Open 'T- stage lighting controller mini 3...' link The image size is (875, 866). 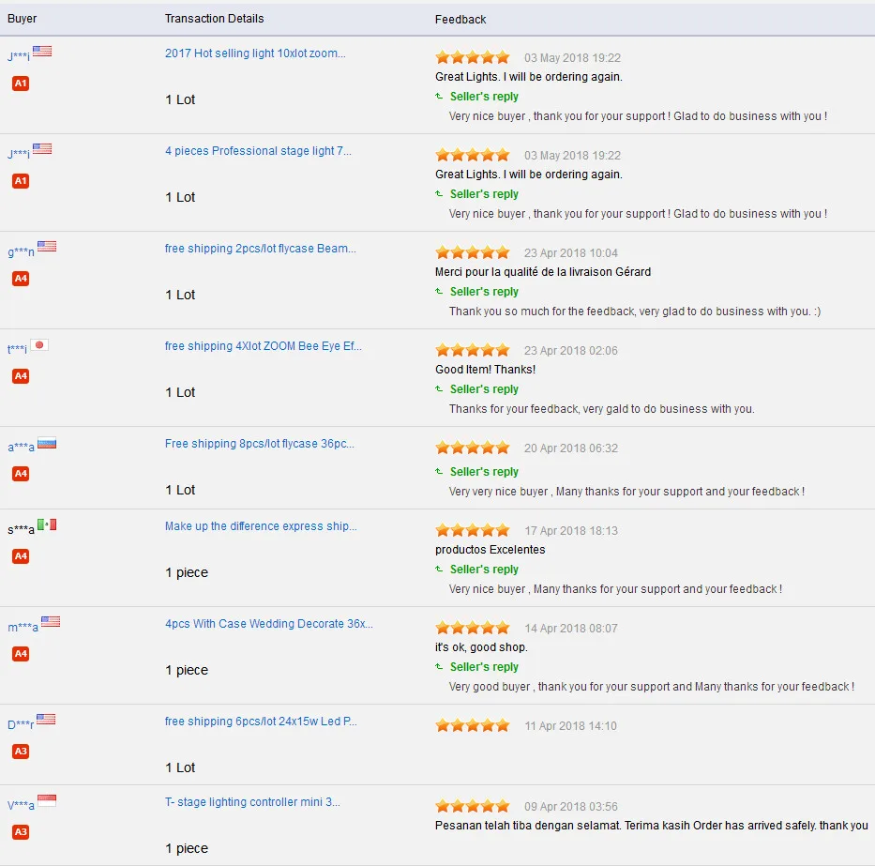coord(252,802)
